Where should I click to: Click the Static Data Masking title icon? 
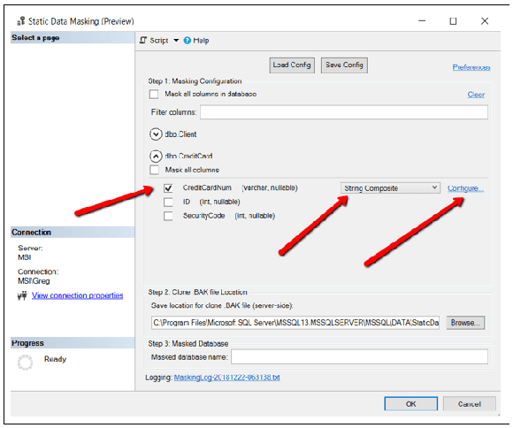point(21,21)
